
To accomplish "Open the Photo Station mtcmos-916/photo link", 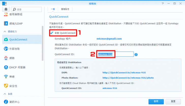I will [x=128, y=78].
